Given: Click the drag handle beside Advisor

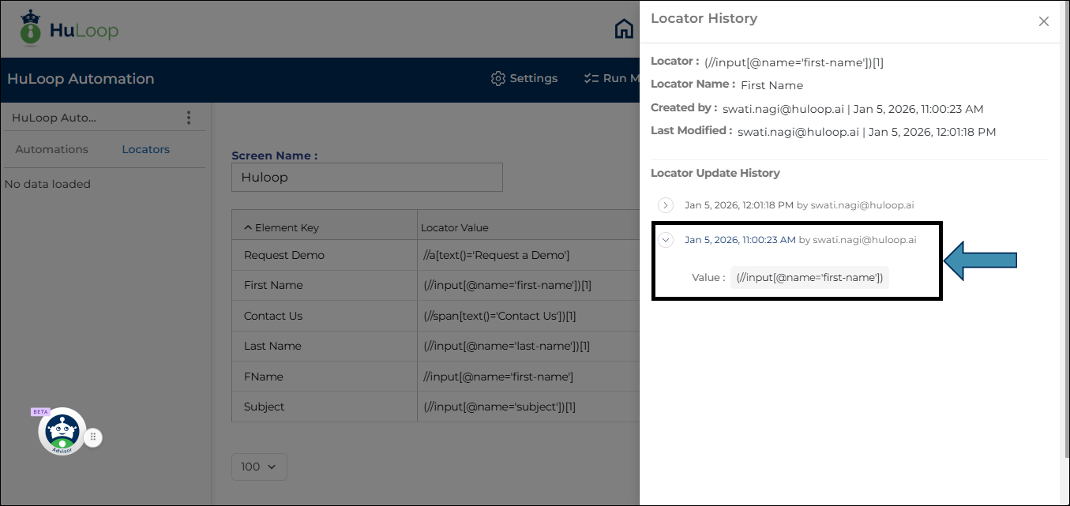Looking at the screenshot, I should (x=93, y=437).
